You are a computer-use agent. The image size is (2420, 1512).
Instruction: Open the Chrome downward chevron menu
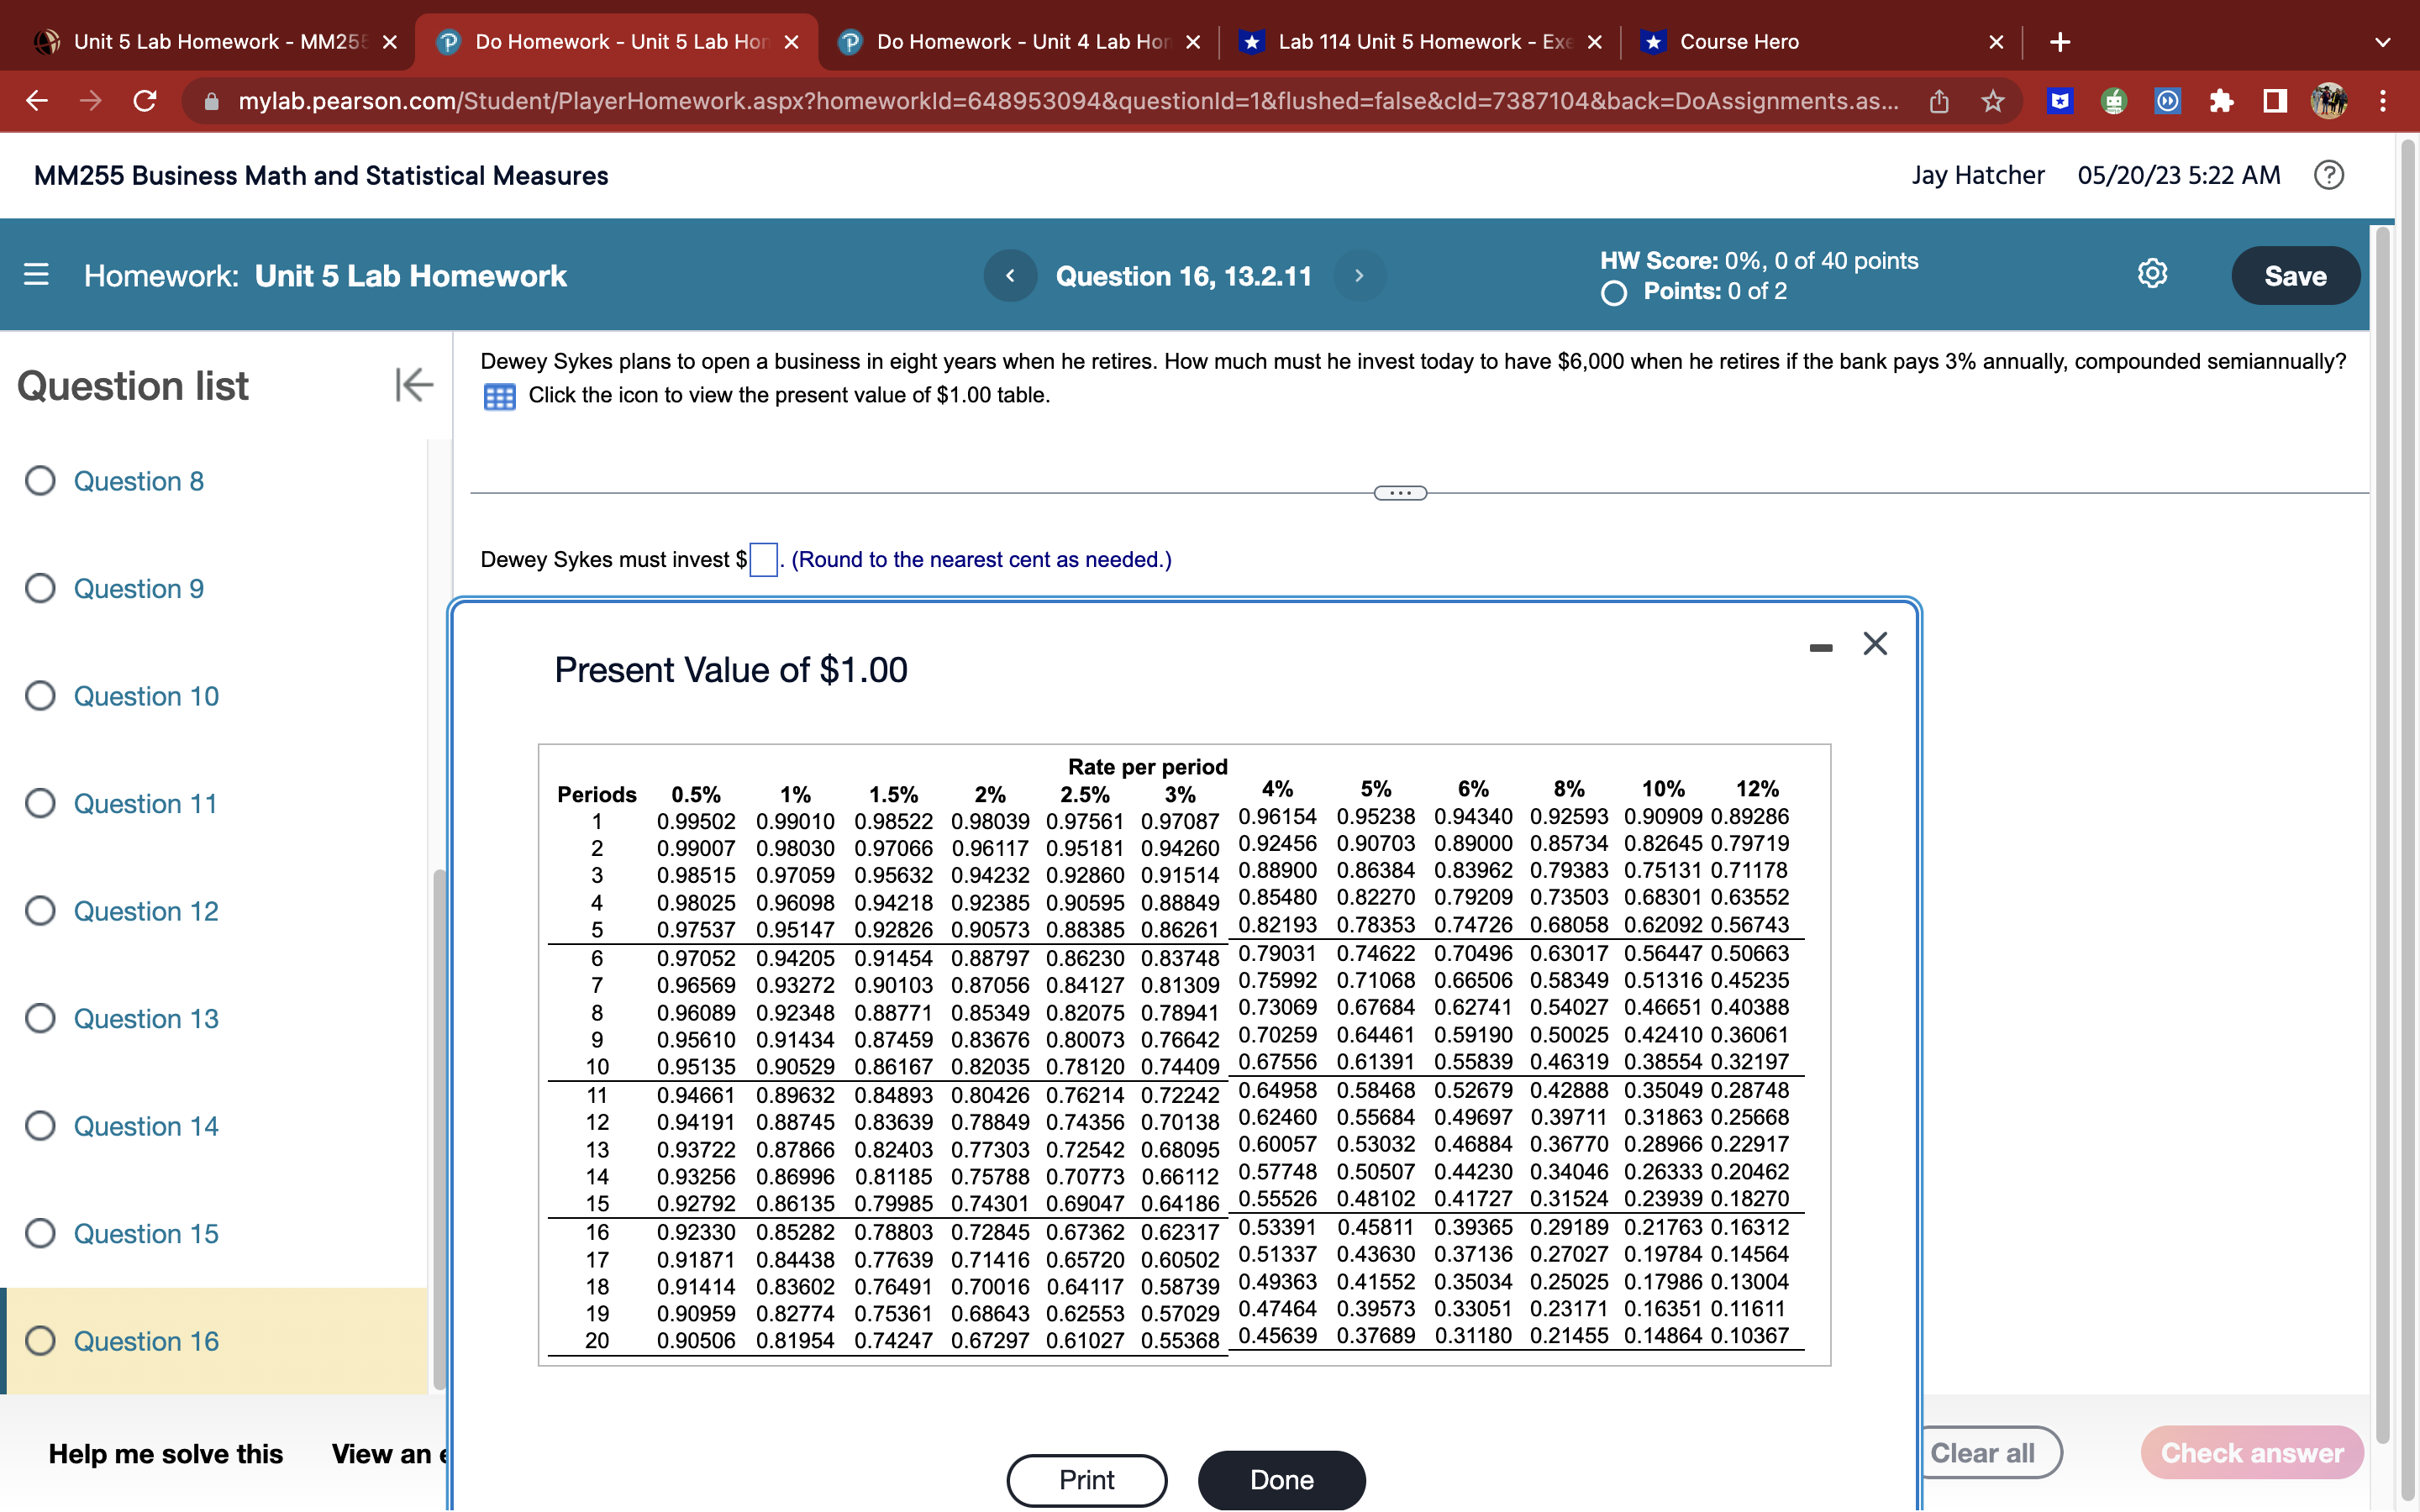[x=2383, y=42]
